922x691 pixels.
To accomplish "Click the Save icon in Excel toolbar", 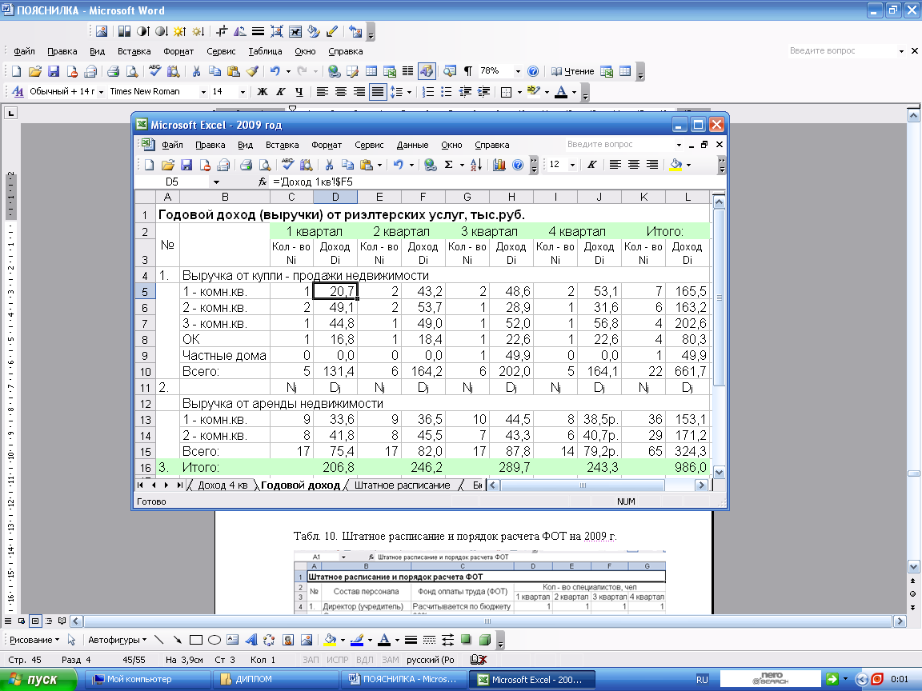I will pyautogui.click(x=186, y=165).
